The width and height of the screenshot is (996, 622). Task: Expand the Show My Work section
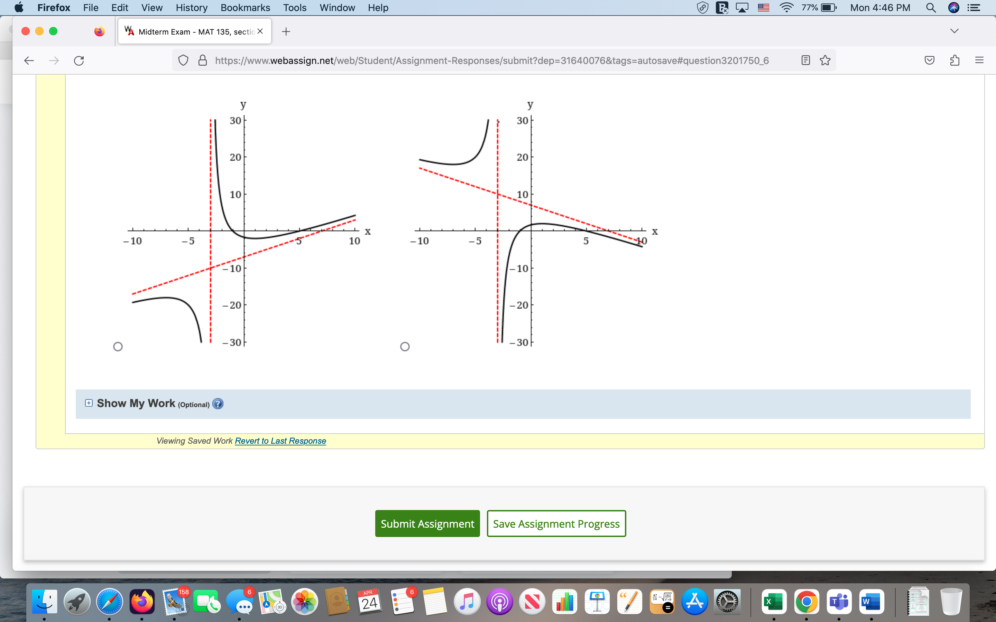pyautogui.click(x=89, y=403)
